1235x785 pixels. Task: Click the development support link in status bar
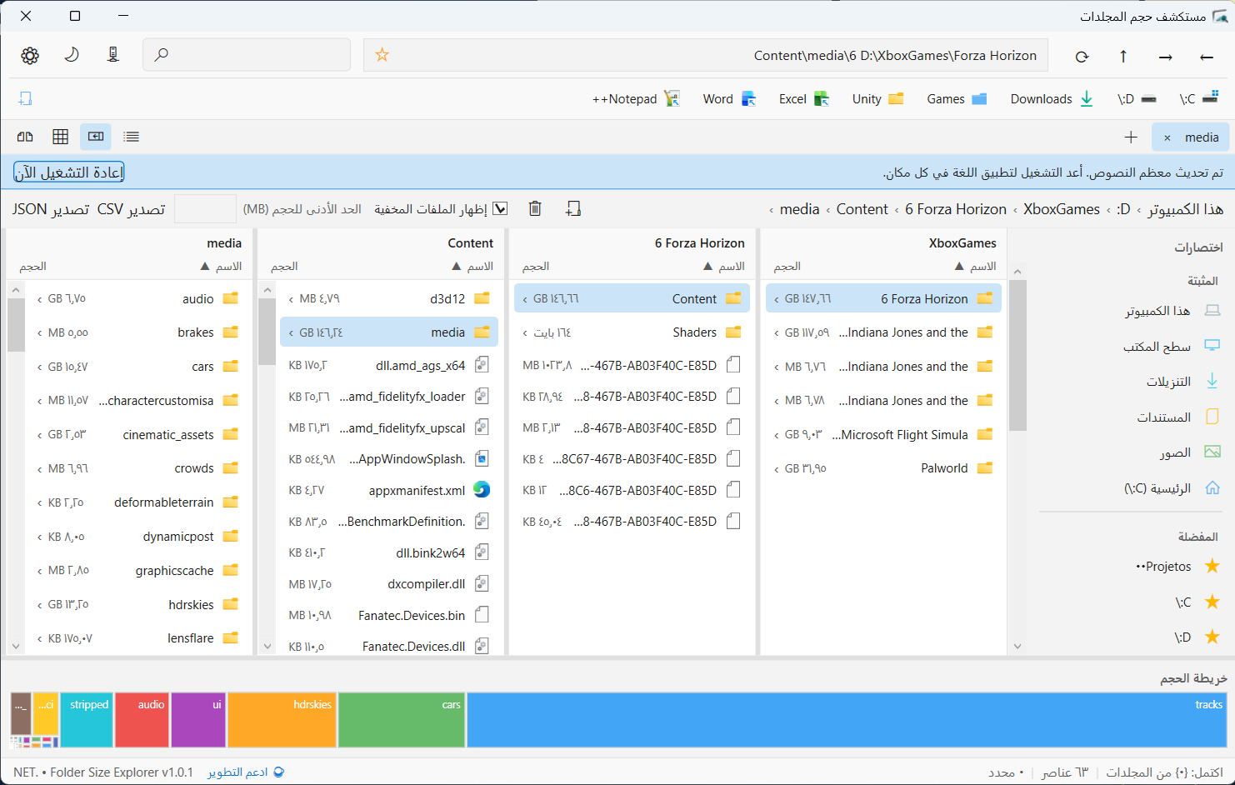(246, 772)
